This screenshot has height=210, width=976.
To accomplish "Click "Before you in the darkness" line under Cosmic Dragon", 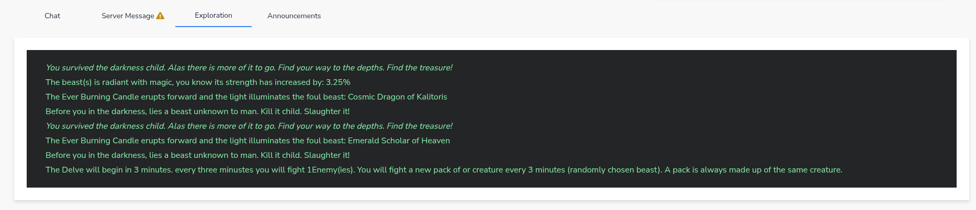I will click(x=197, y=112).
